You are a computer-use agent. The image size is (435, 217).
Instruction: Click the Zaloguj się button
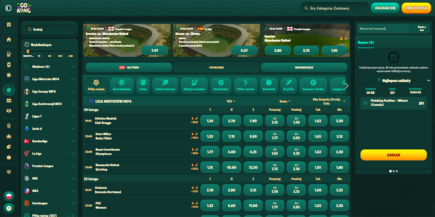coord(385,8)
